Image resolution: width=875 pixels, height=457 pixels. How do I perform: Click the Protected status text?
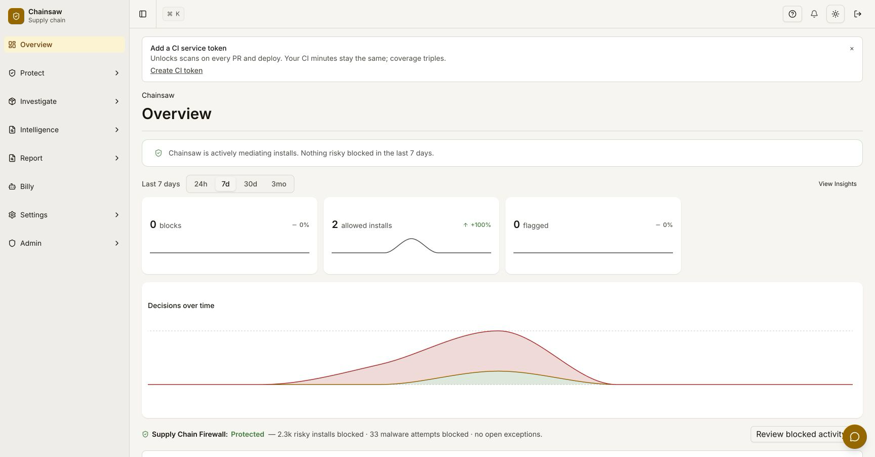pyautogui.click(x=248, y=434)
